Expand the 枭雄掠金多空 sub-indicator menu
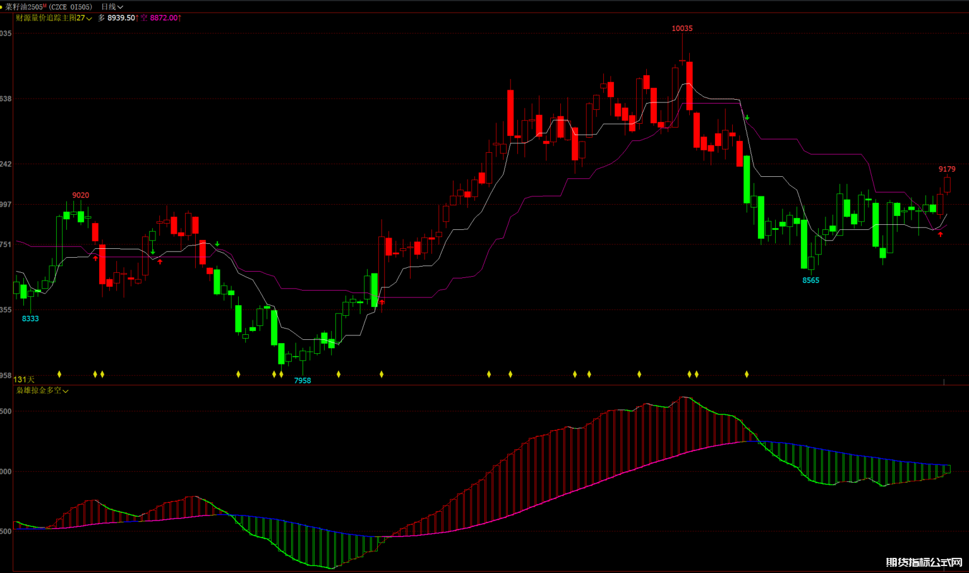This screenshot has width=969, height=573. 42,390
